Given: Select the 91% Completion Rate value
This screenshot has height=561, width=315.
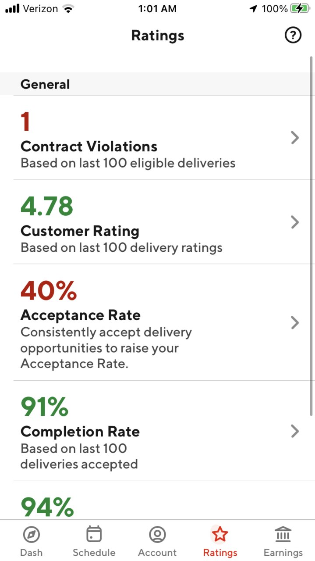Looking at the screenshot, I should click(44, 407).
